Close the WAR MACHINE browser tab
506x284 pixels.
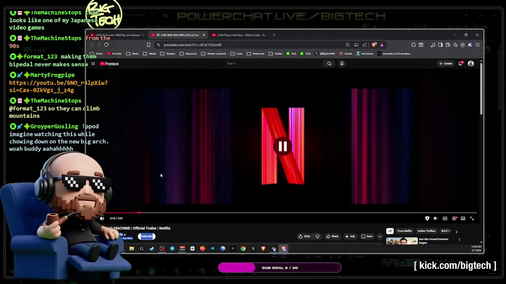(204, 35)
